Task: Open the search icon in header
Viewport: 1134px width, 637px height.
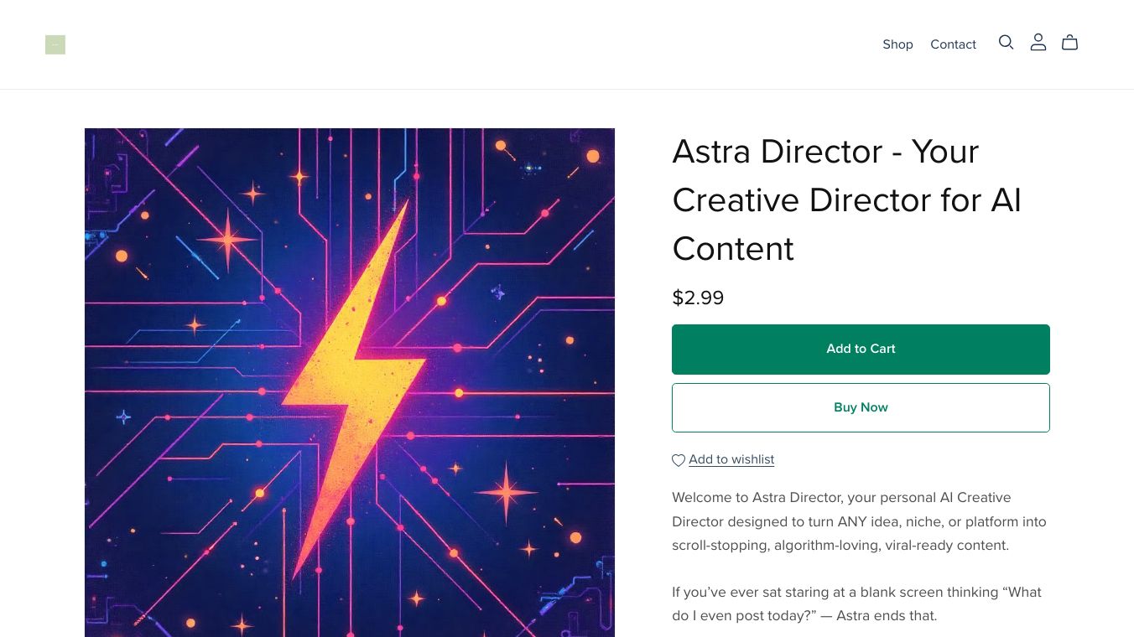Action: (1006, 43)
